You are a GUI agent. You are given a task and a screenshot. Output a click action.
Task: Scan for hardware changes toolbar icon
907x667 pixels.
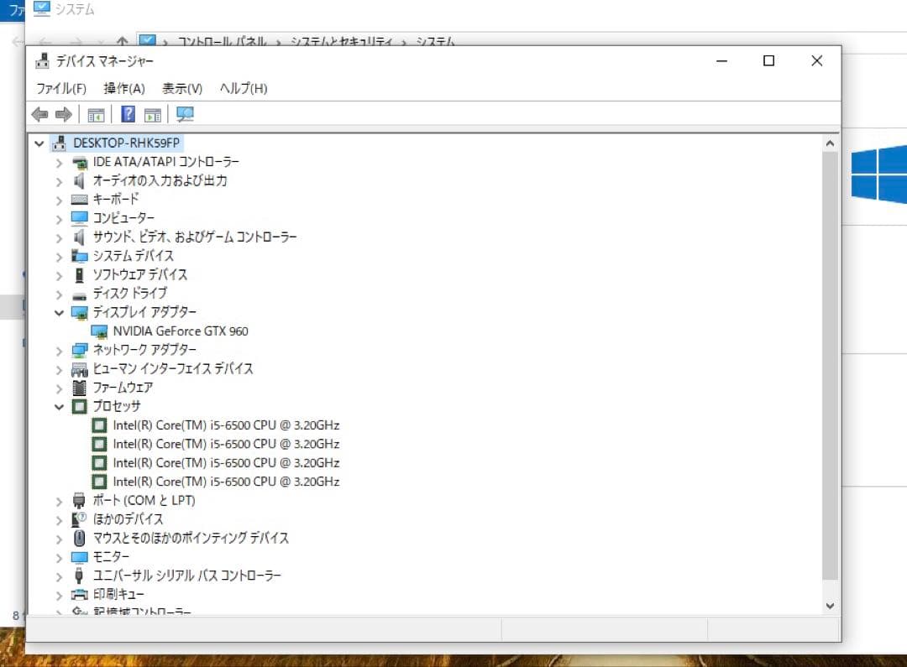click(x=185, y=114)
